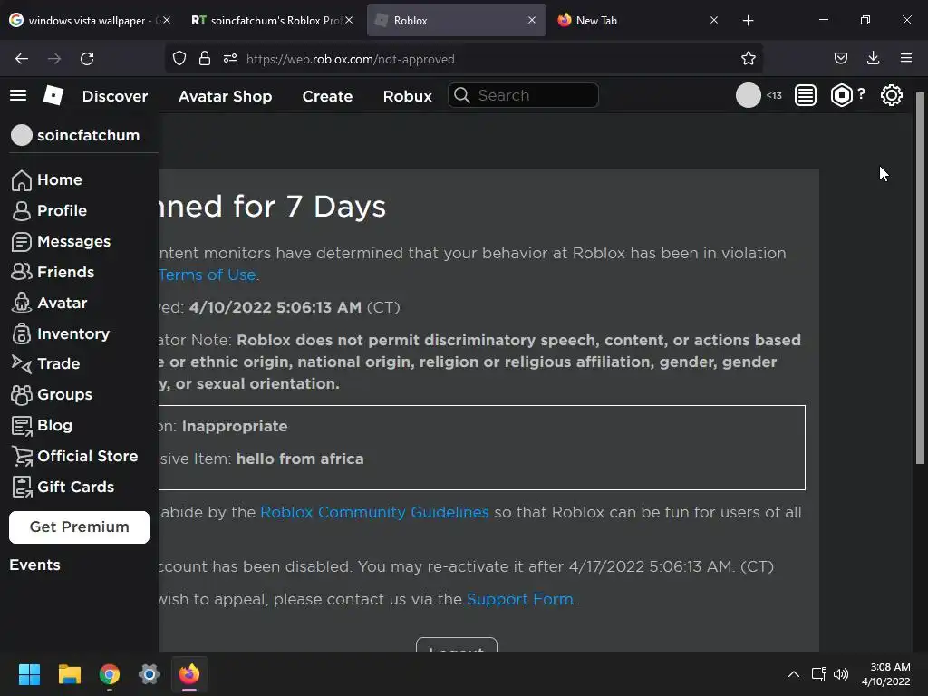Save page to Pocket
The height and width of the screenshot is (696, 928).
(x=840, y=59)
